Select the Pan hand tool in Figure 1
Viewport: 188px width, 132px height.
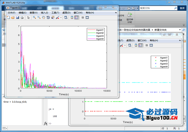(43, 18)
